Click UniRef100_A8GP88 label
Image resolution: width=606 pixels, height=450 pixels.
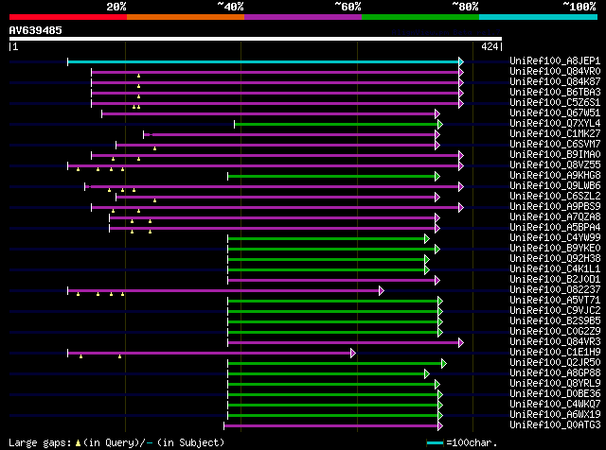tap(555, 373)
